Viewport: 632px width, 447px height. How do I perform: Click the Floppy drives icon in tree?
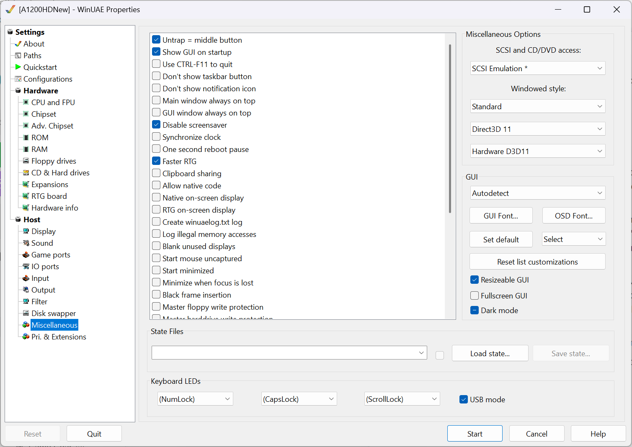(x=26, y=161)
